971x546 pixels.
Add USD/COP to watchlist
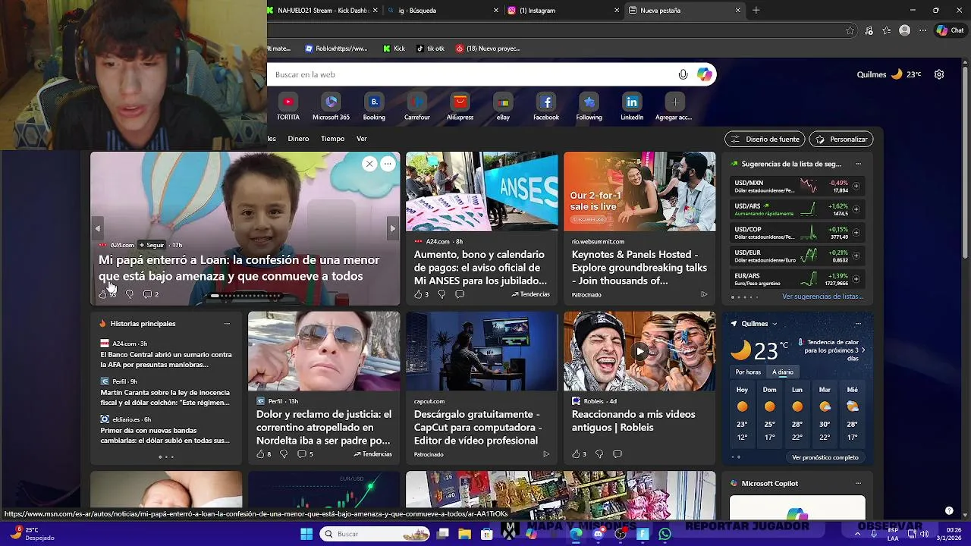click(856, 233)
